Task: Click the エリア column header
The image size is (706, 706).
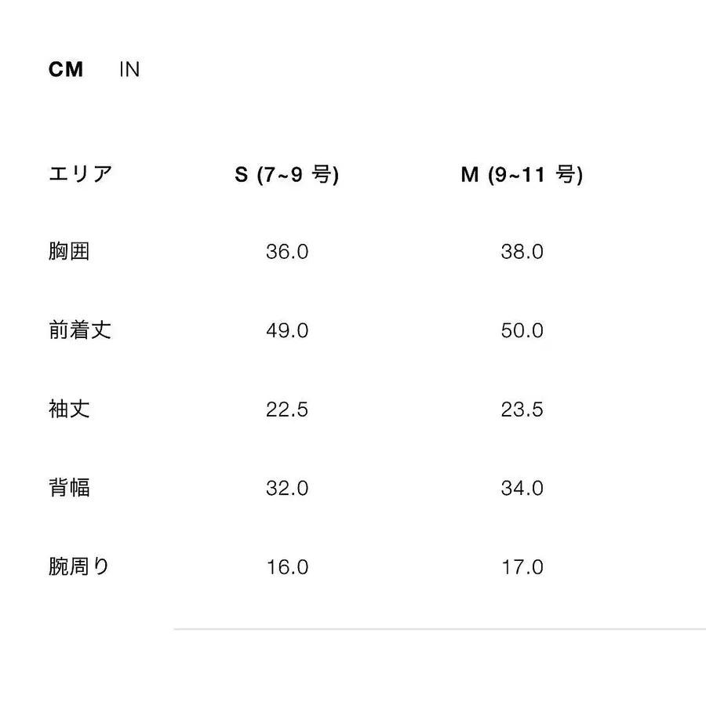Action: [x=80, y=174]
